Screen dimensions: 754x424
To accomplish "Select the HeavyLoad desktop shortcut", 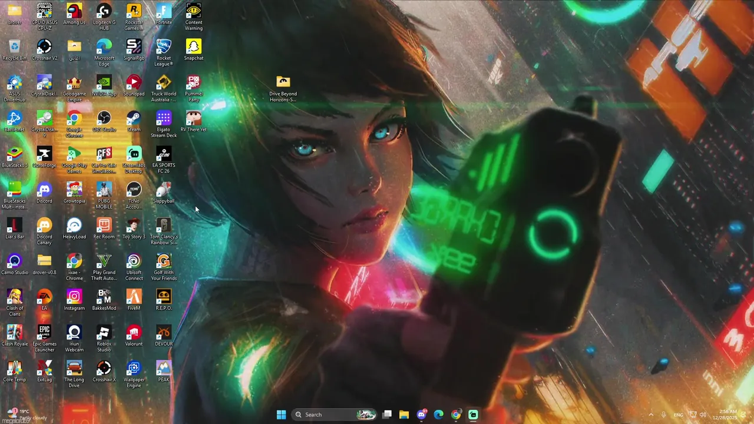I will [x=74, y=230].
